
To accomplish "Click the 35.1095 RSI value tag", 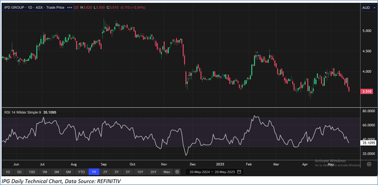I will pyautogui.click(x=368, y=144).
